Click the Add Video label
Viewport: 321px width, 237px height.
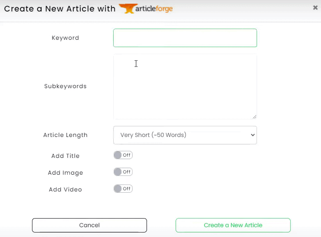[65, 189]
